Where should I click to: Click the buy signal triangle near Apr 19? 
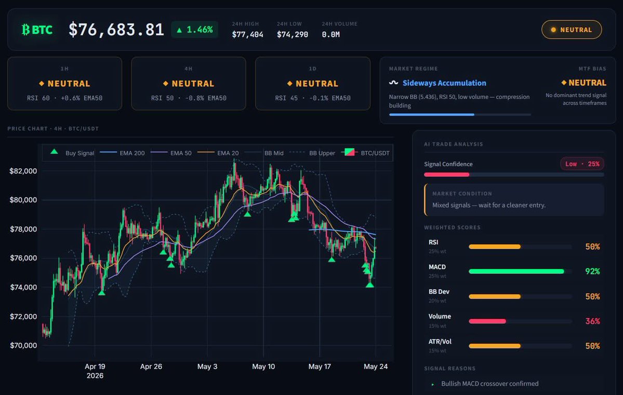[x=102, y=293]
